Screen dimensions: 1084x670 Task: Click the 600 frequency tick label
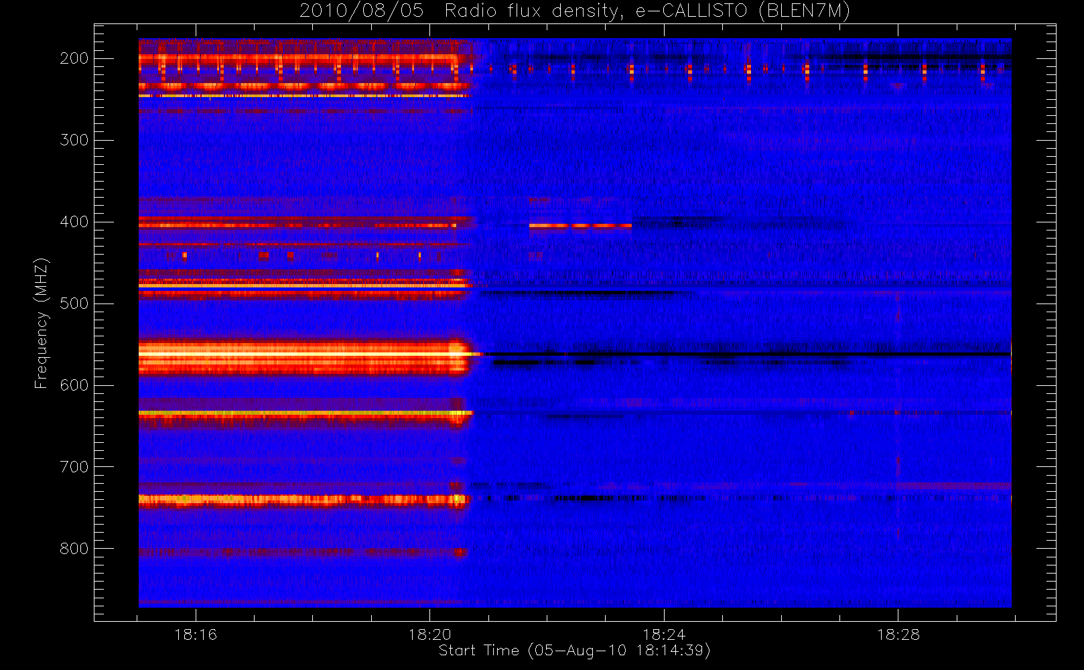(x=74, y=385)
